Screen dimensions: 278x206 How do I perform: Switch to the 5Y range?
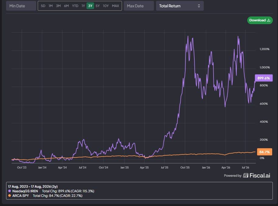click(98, 6)
